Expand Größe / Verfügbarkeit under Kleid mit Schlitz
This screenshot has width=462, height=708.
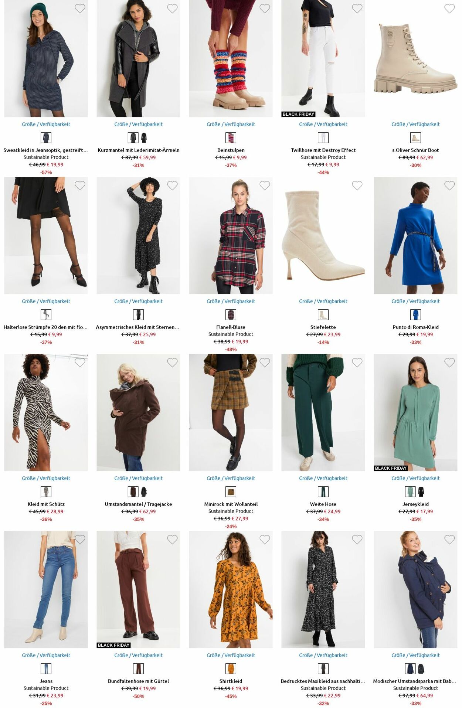(46, 478)
